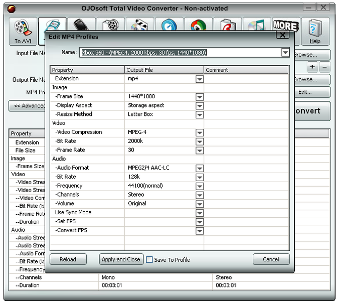Viewport: 341px width, 305px height.
Task: Select the CD music note audio icon
Action: pyautogui.click(x=257, y=25)
